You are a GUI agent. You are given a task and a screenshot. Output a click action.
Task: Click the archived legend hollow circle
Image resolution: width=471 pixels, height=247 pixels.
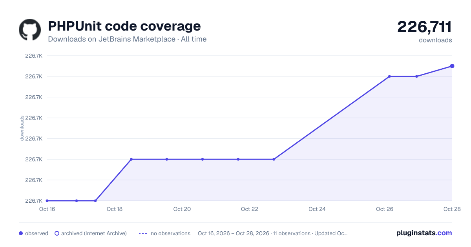tap(57, 233)
